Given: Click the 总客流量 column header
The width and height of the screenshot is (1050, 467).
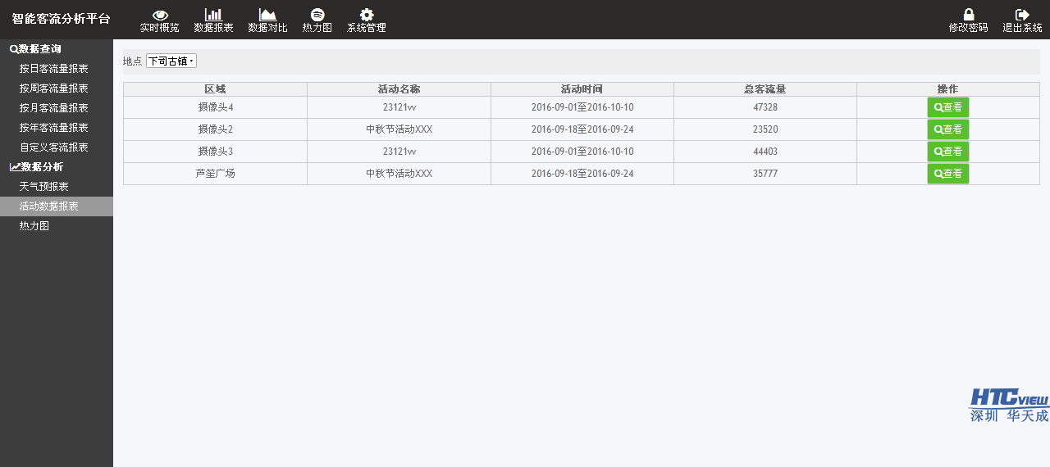Looking at the screenshot, I should coord(765,89).
